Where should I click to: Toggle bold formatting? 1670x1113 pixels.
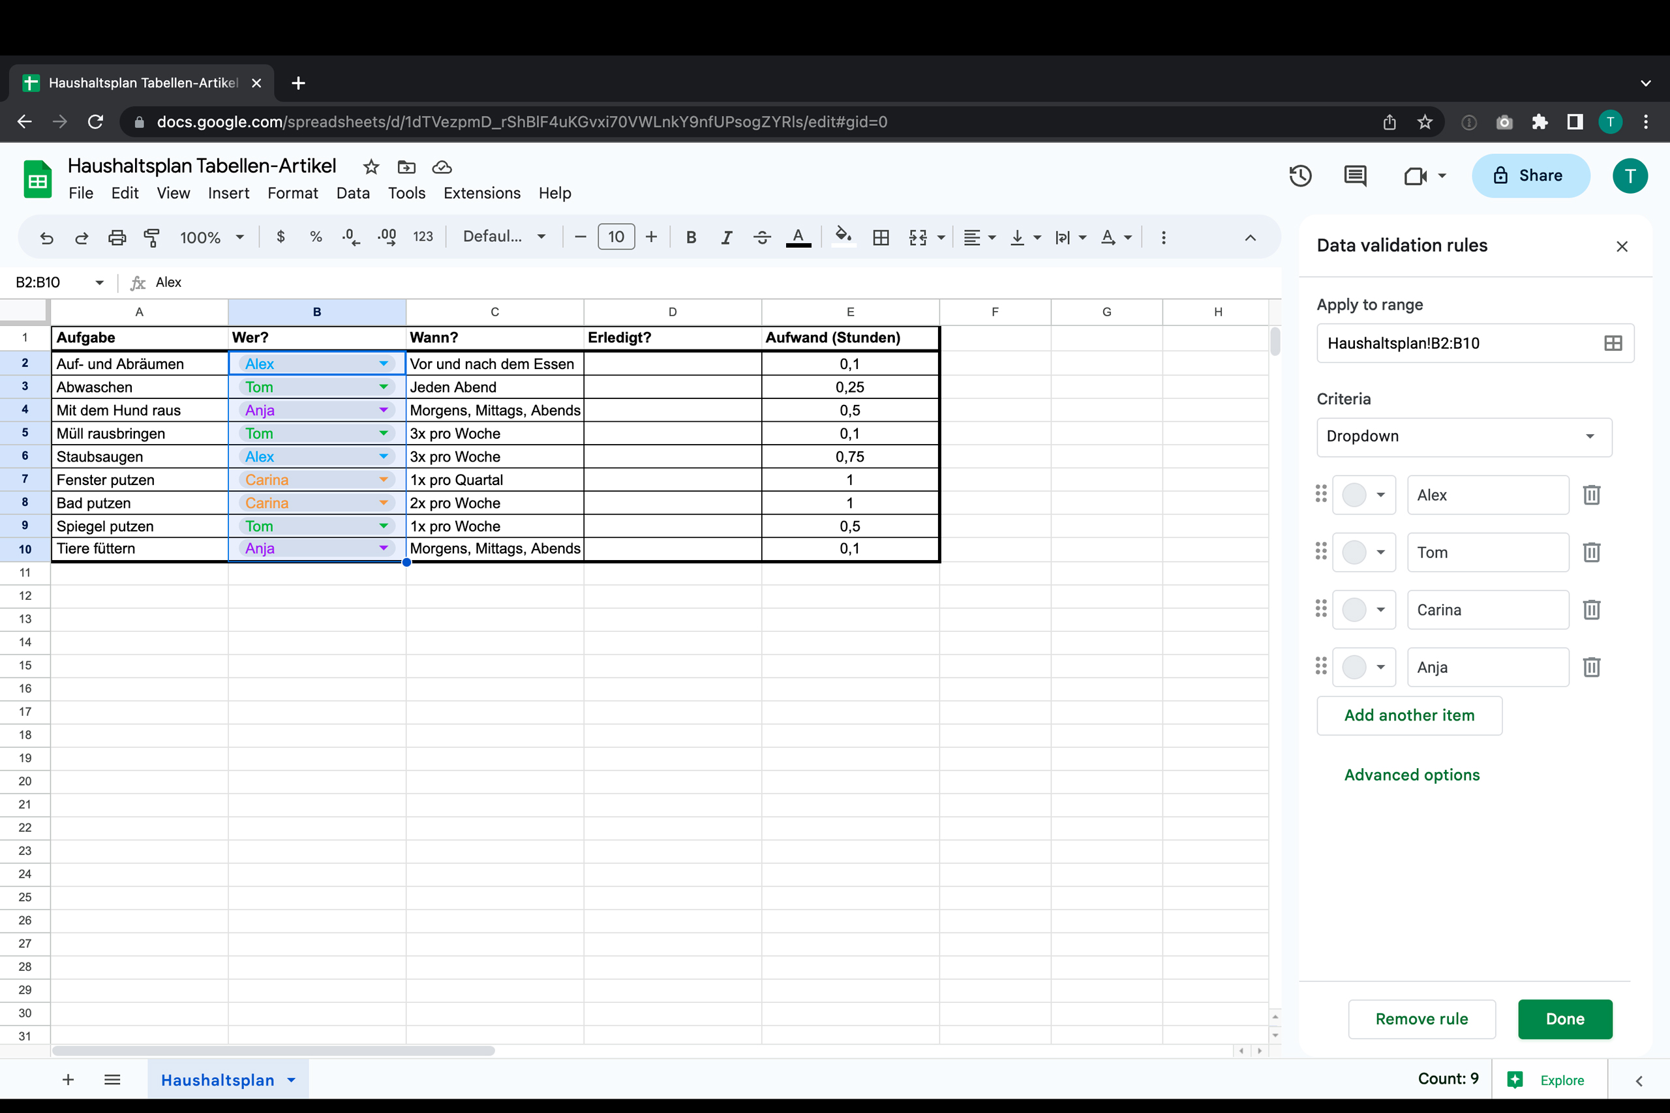point(691,237)
